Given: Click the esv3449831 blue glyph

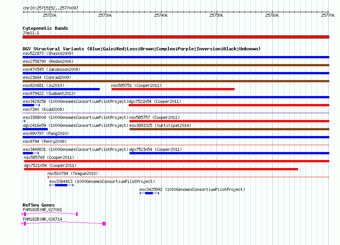Looking at the screenshot, I should pyautogui.click(x=31, y=153).
